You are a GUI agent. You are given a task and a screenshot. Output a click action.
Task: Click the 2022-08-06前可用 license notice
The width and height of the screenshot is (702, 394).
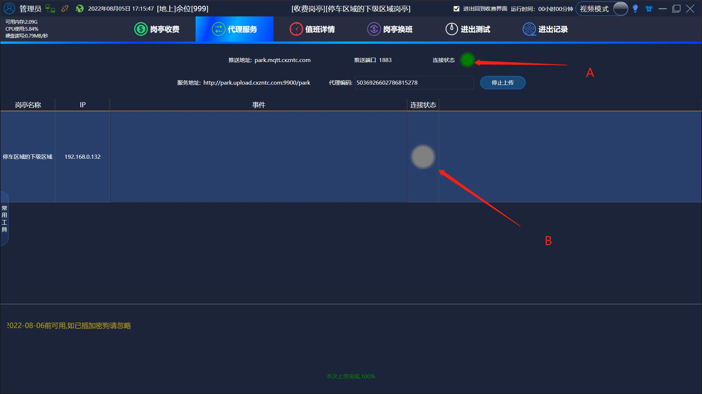tap(69, 325)
